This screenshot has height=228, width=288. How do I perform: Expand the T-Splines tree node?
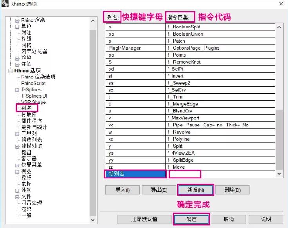click(x=17, y=90)
